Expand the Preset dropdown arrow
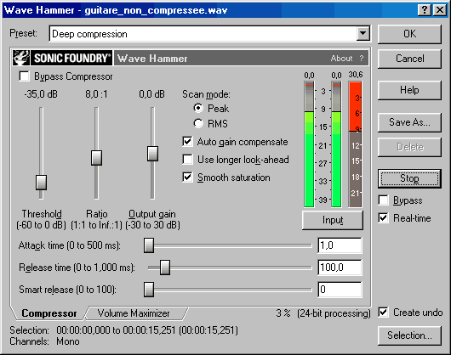451x355 pixels. pos(363,34)
